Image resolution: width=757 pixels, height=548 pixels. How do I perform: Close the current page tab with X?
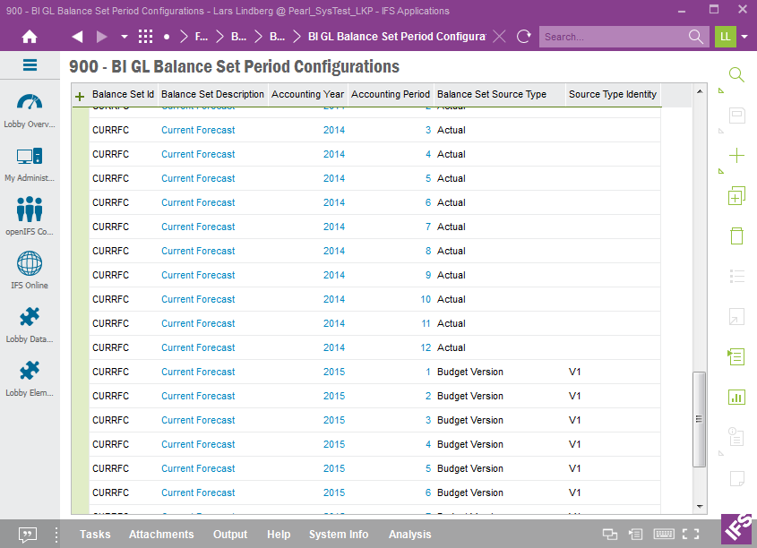(x=500, y=37)
